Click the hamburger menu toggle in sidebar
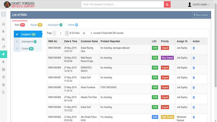 pyautogui.click(x=3, y=14)
